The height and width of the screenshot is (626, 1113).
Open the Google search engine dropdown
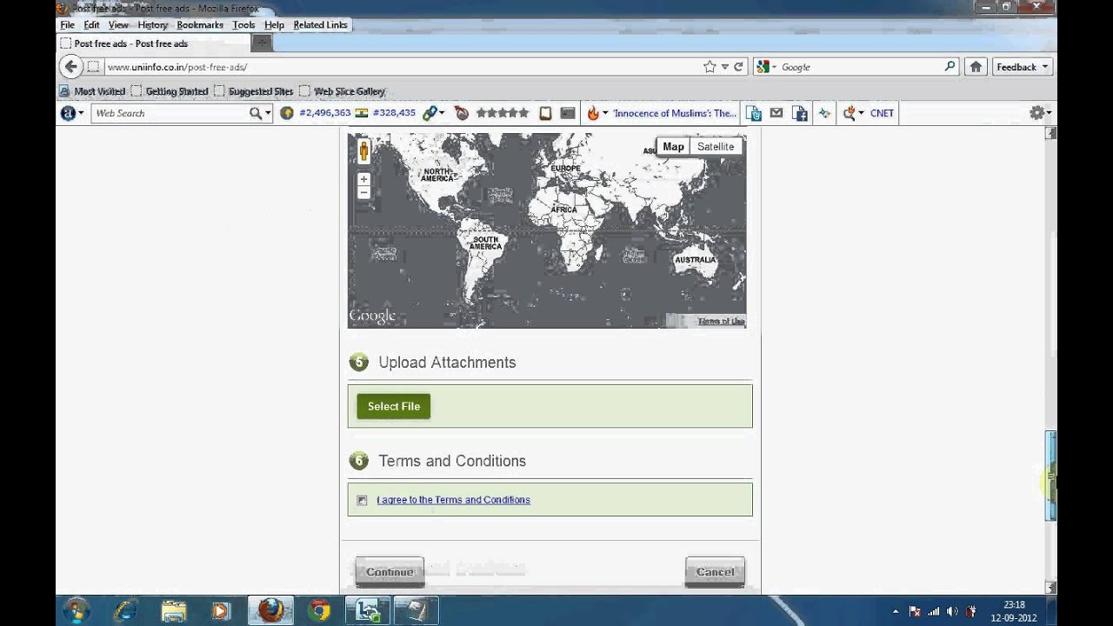[765, 67]
